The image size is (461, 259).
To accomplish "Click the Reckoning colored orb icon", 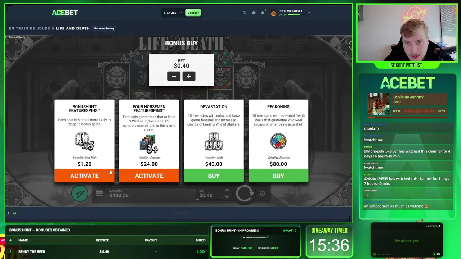I will [278, 141].
